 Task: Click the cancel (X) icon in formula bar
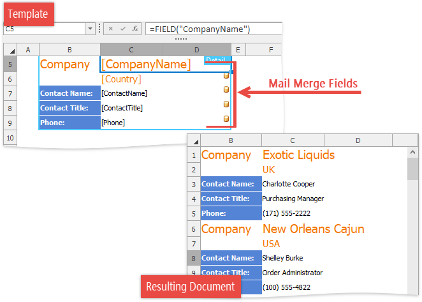(x=111, y=29)
